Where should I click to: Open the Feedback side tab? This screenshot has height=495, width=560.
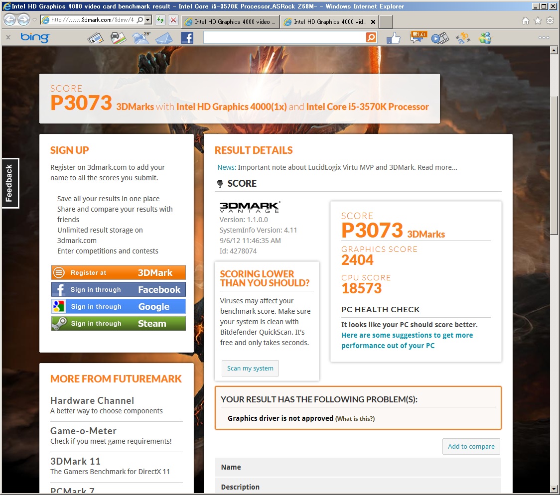pyautogui.click(x=10, y=183)
